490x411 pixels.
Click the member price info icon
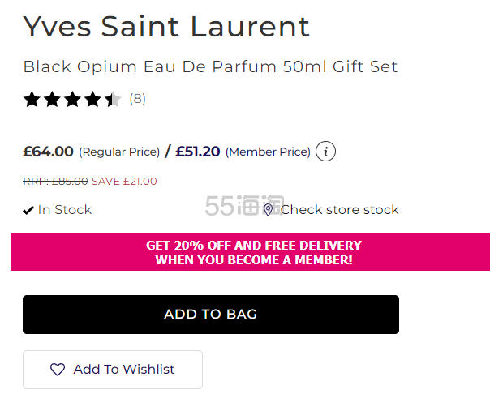click(325, 152)
